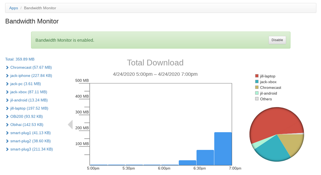Click the short bar before 6:30pm
This screenshot has width=321, height=175.
click(x=188, y=163)
